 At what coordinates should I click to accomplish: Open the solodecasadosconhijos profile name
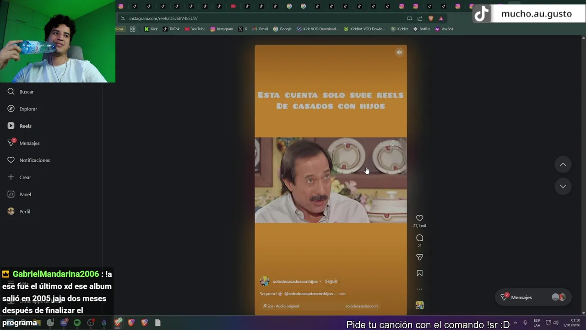pyautogui.click(x=295, y=281)
